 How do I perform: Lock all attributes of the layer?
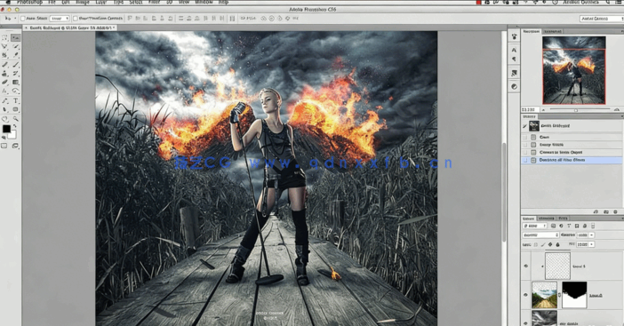(558, 244)
